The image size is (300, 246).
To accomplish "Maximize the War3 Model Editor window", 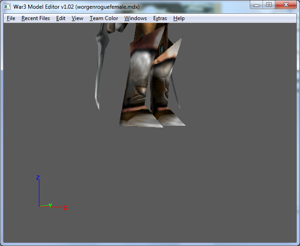I will [269, 5].
